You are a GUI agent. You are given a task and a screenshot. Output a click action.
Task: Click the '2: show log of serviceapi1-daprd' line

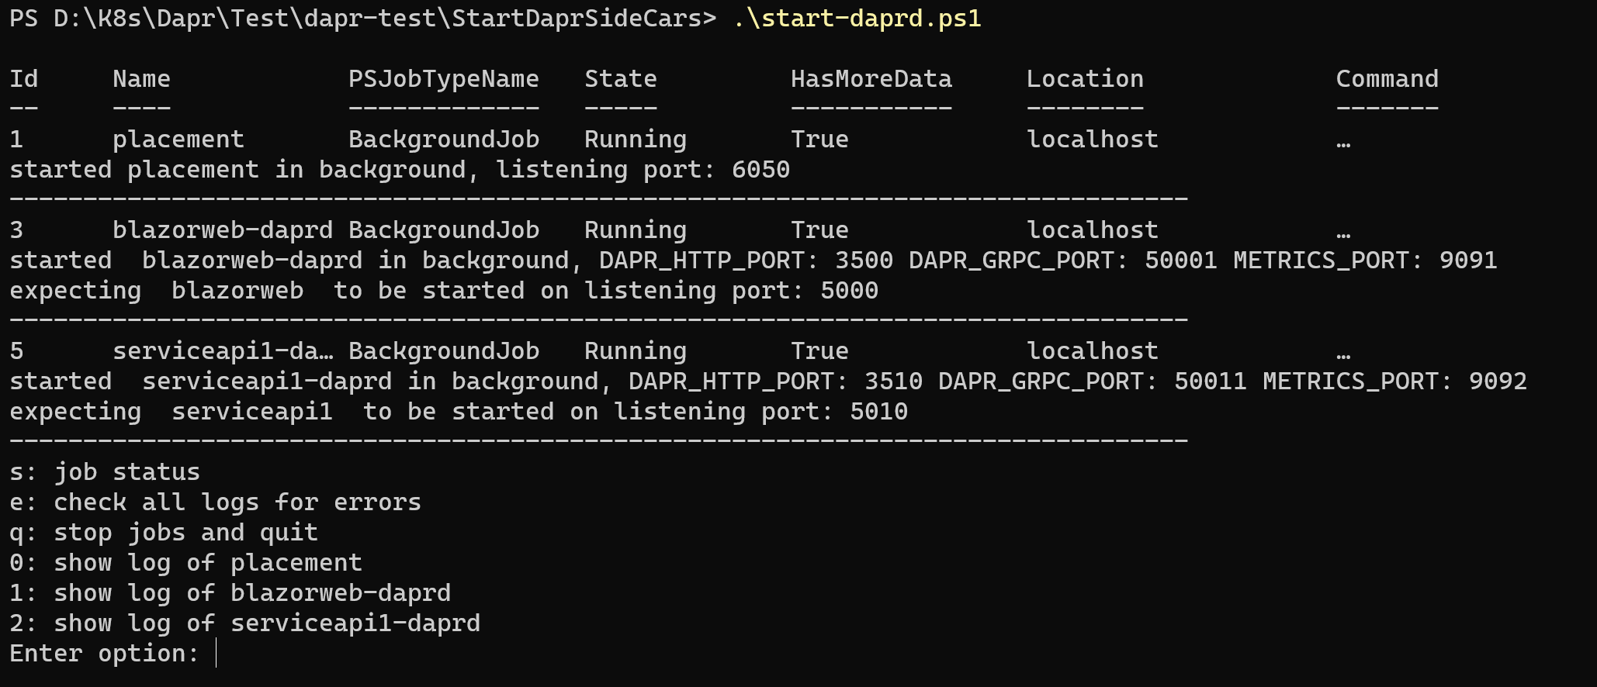pos(244,623)
